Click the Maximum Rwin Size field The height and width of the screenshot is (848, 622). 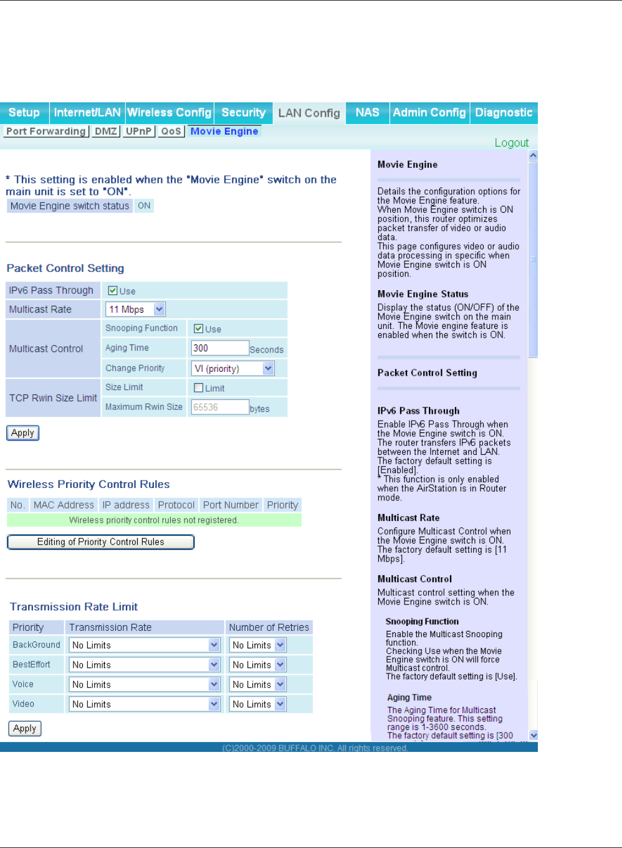click(220, 407)
